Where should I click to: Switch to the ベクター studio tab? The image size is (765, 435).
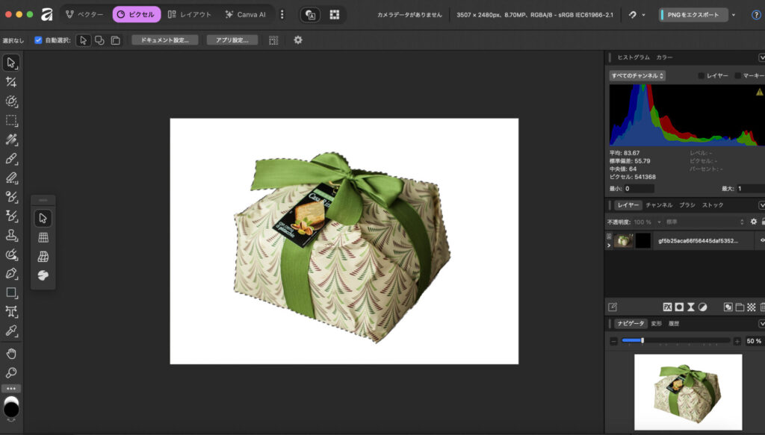84,14
